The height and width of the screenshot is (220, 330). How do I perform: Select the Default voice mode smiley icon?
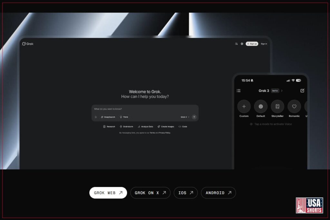(261, 106)
